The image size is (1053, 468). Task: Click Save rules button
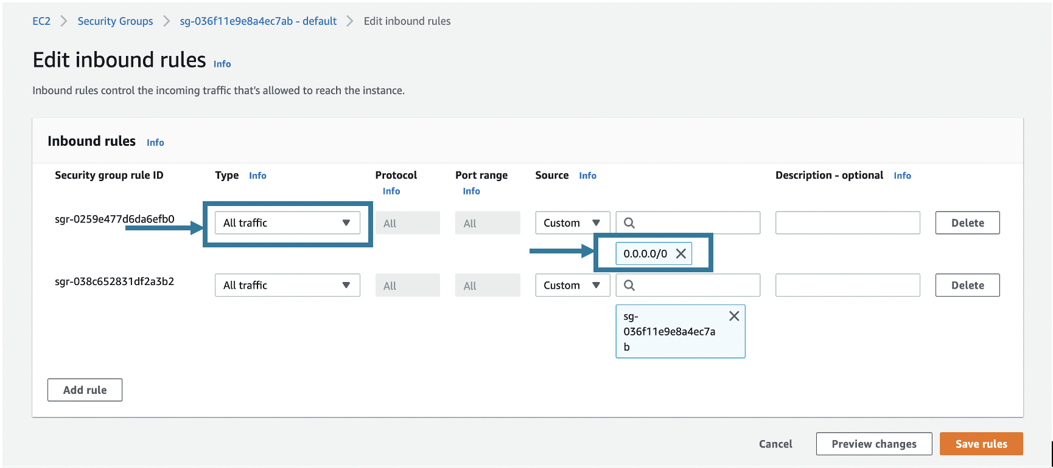981,444
